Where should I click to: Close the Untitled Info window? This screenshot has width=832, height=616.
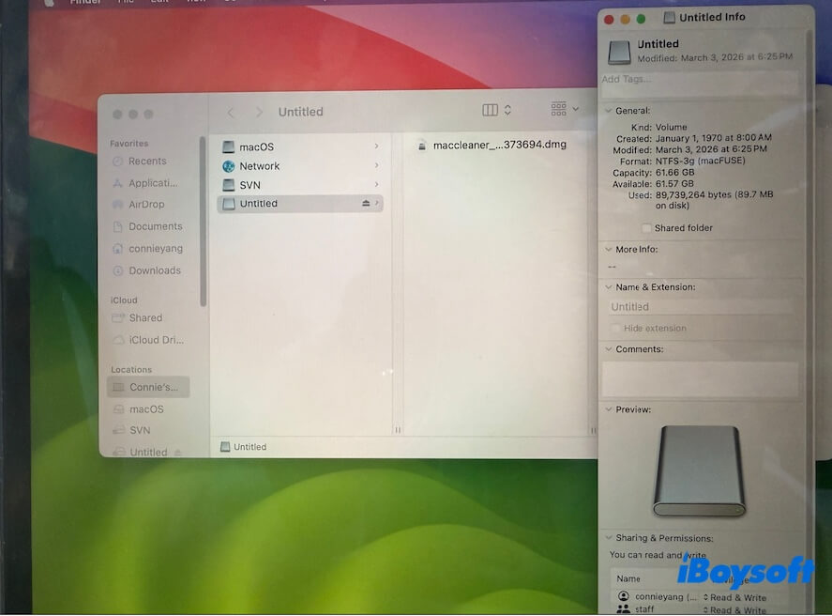609,20
